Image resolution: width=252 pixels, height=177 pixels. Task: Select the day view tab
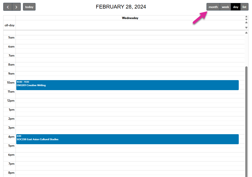click(x=235, y=7)
